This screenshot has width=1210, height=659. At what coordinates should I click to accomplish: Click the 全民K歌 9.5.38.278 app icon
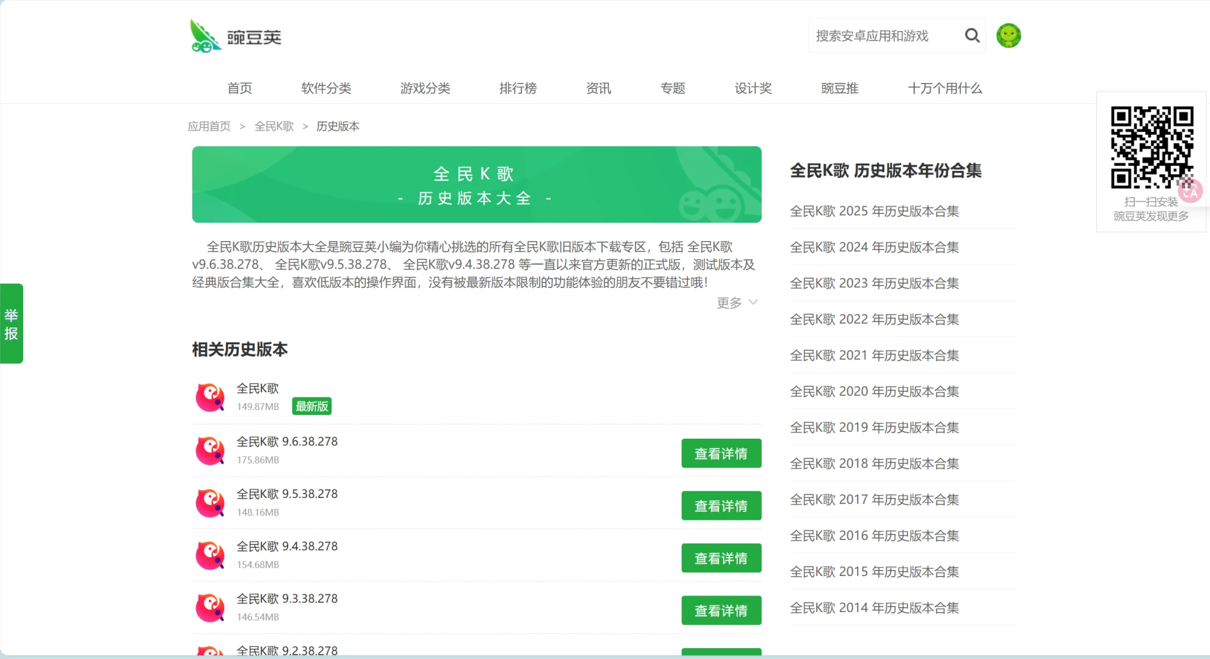click(210, 502)
